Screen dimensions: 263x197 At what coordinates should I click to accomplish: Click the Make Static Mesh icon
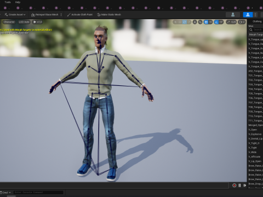tap(99, 15)
